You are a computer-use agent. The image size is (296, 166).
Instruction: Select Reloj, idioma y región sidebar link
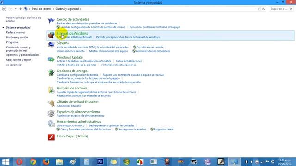coord(18,60)
